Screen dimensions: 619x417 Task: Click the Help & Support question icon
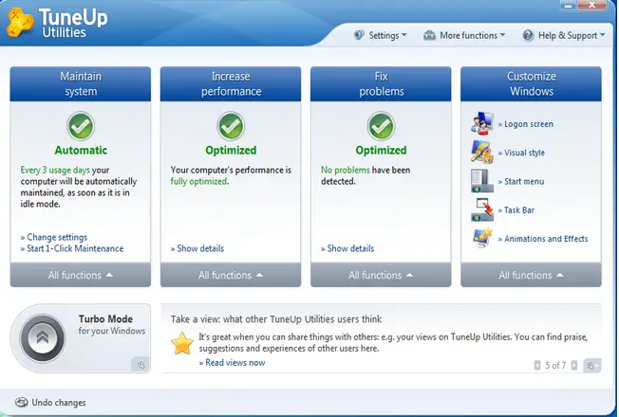pyautogui.click(x=528, y=35)
